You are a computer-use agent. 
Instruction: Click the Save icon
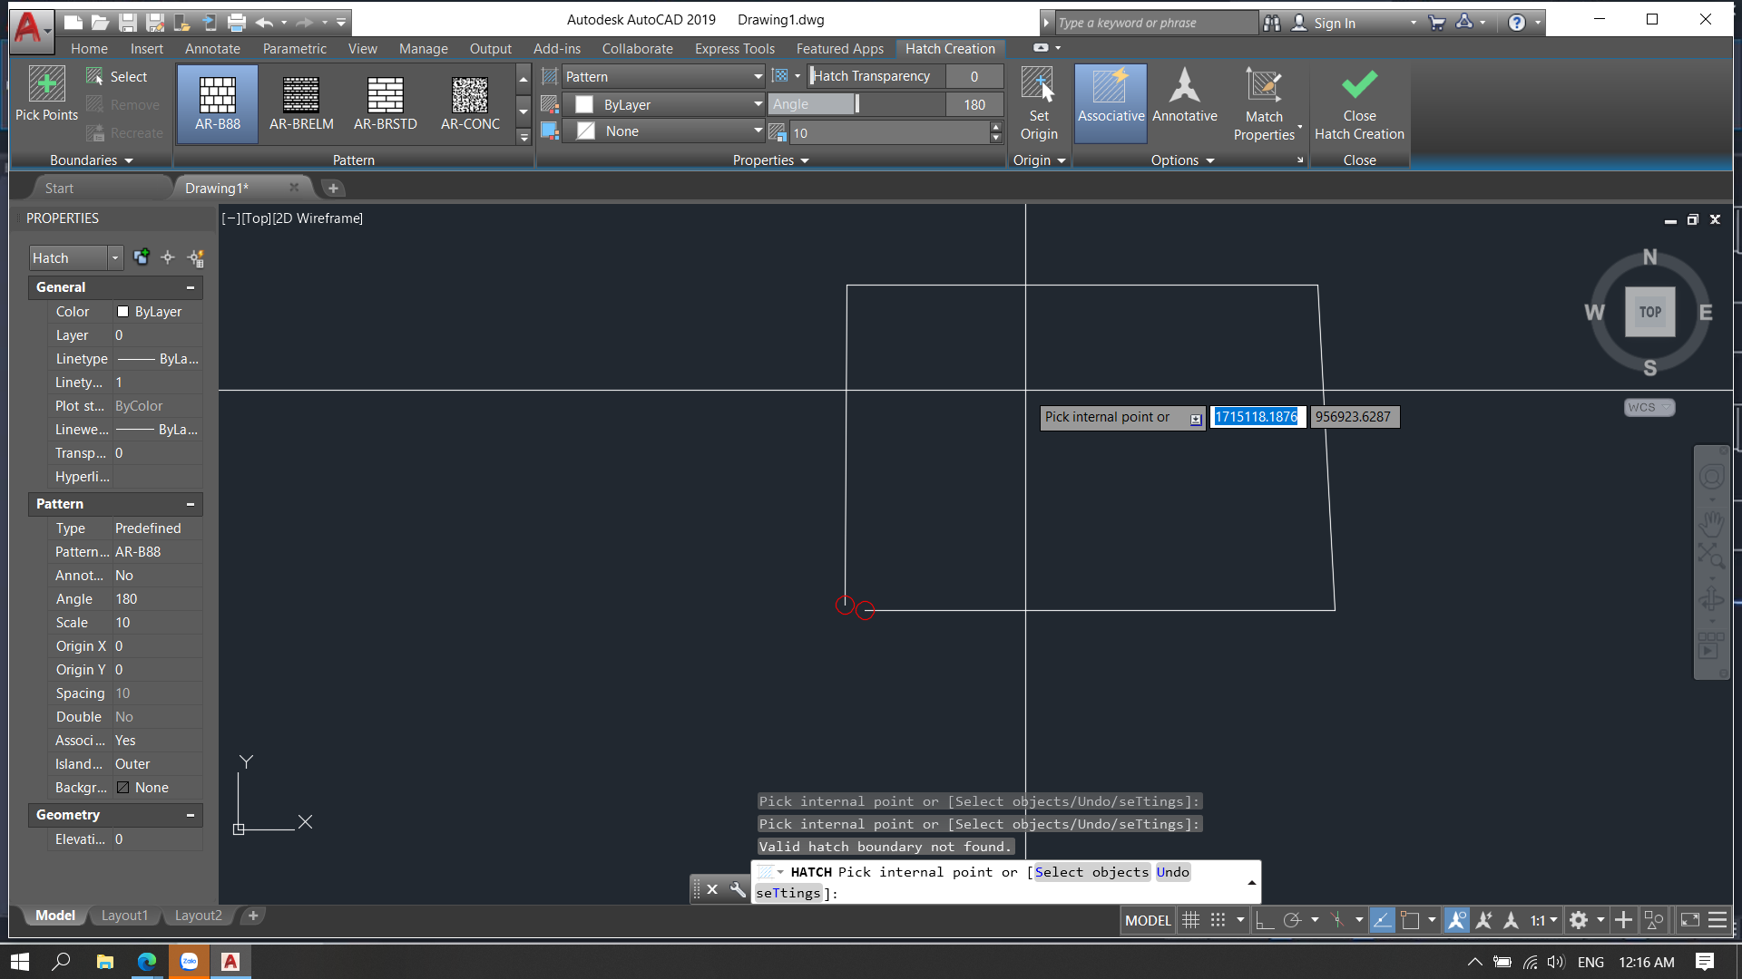(128, 22)
